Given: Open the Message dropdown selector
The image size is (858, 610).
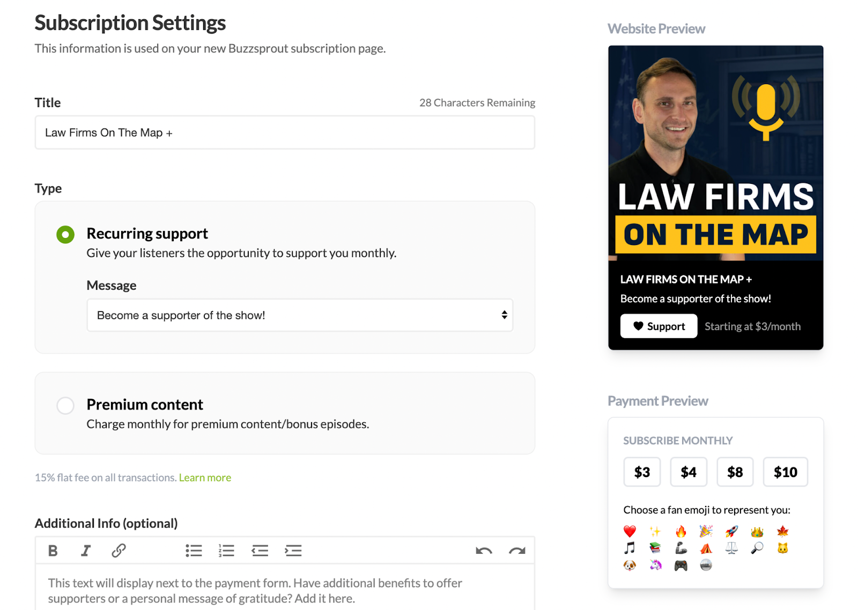Looking at the screenshot, I should point(300,315).
